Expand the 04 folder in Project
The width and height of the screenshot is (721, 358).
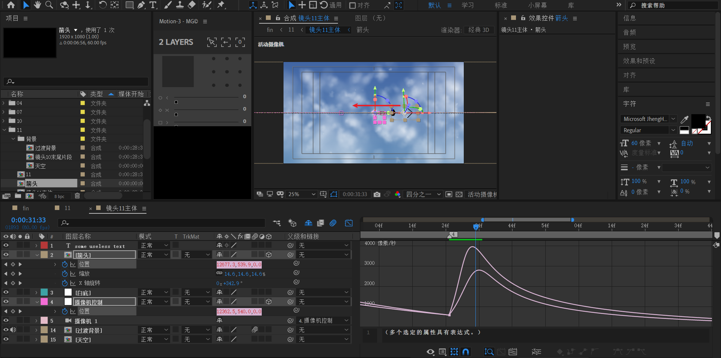4,103
